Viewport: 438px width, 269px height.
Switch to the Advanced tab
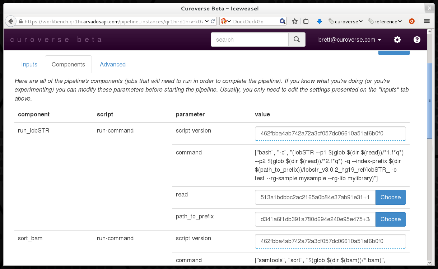tap(113, 65)
